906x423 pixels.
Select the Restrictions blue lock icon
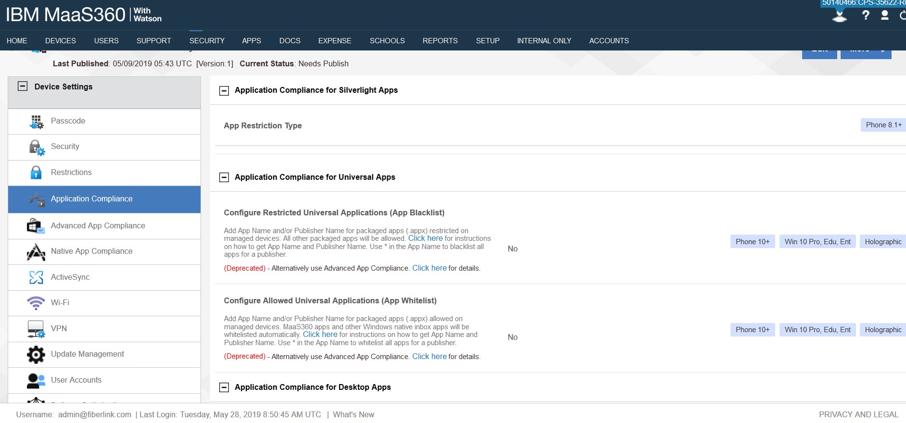click(x=36, y=173)
